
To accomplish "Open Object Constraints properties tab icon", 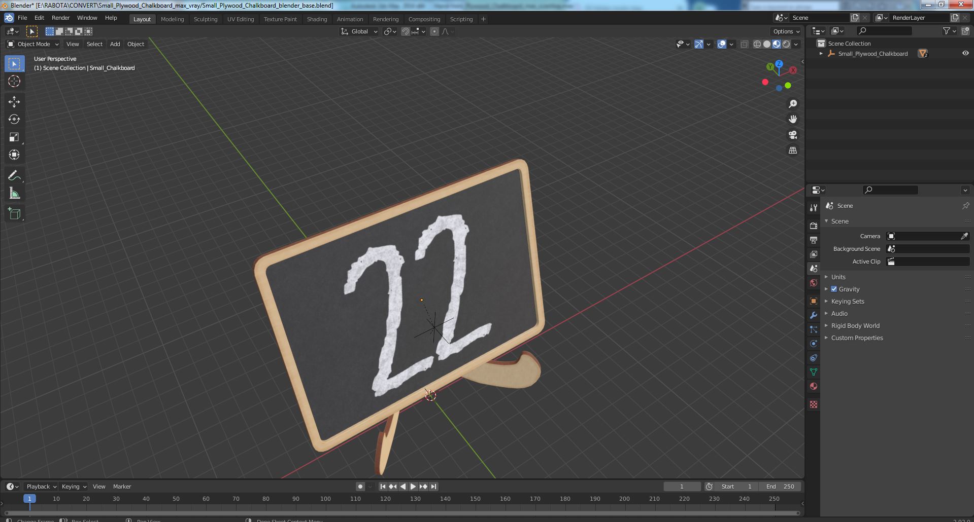I will tap(814, 358).
